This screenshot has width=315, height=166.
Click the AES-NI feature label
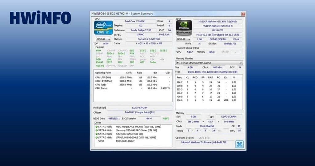(100, 66)
